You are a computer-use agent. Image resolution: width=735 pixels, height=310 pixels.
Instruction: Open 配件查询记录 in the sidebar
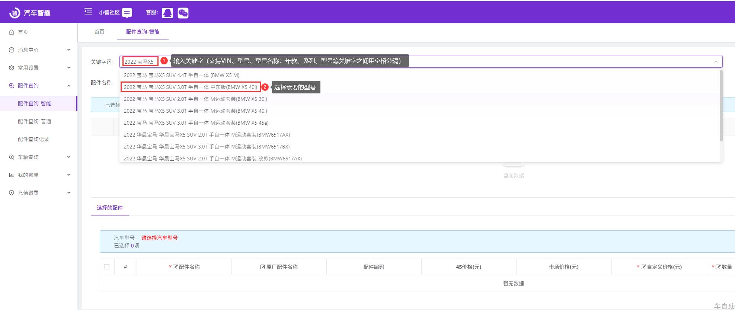(x=33, y=139)
